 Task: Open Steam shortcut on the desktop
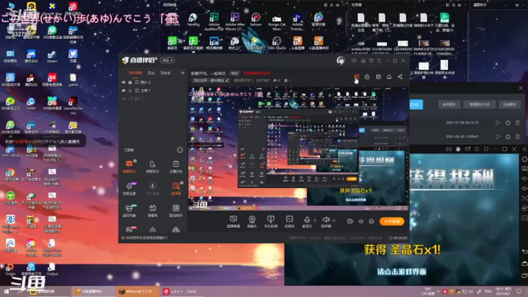pyautogui.click(x=52, y=56)
